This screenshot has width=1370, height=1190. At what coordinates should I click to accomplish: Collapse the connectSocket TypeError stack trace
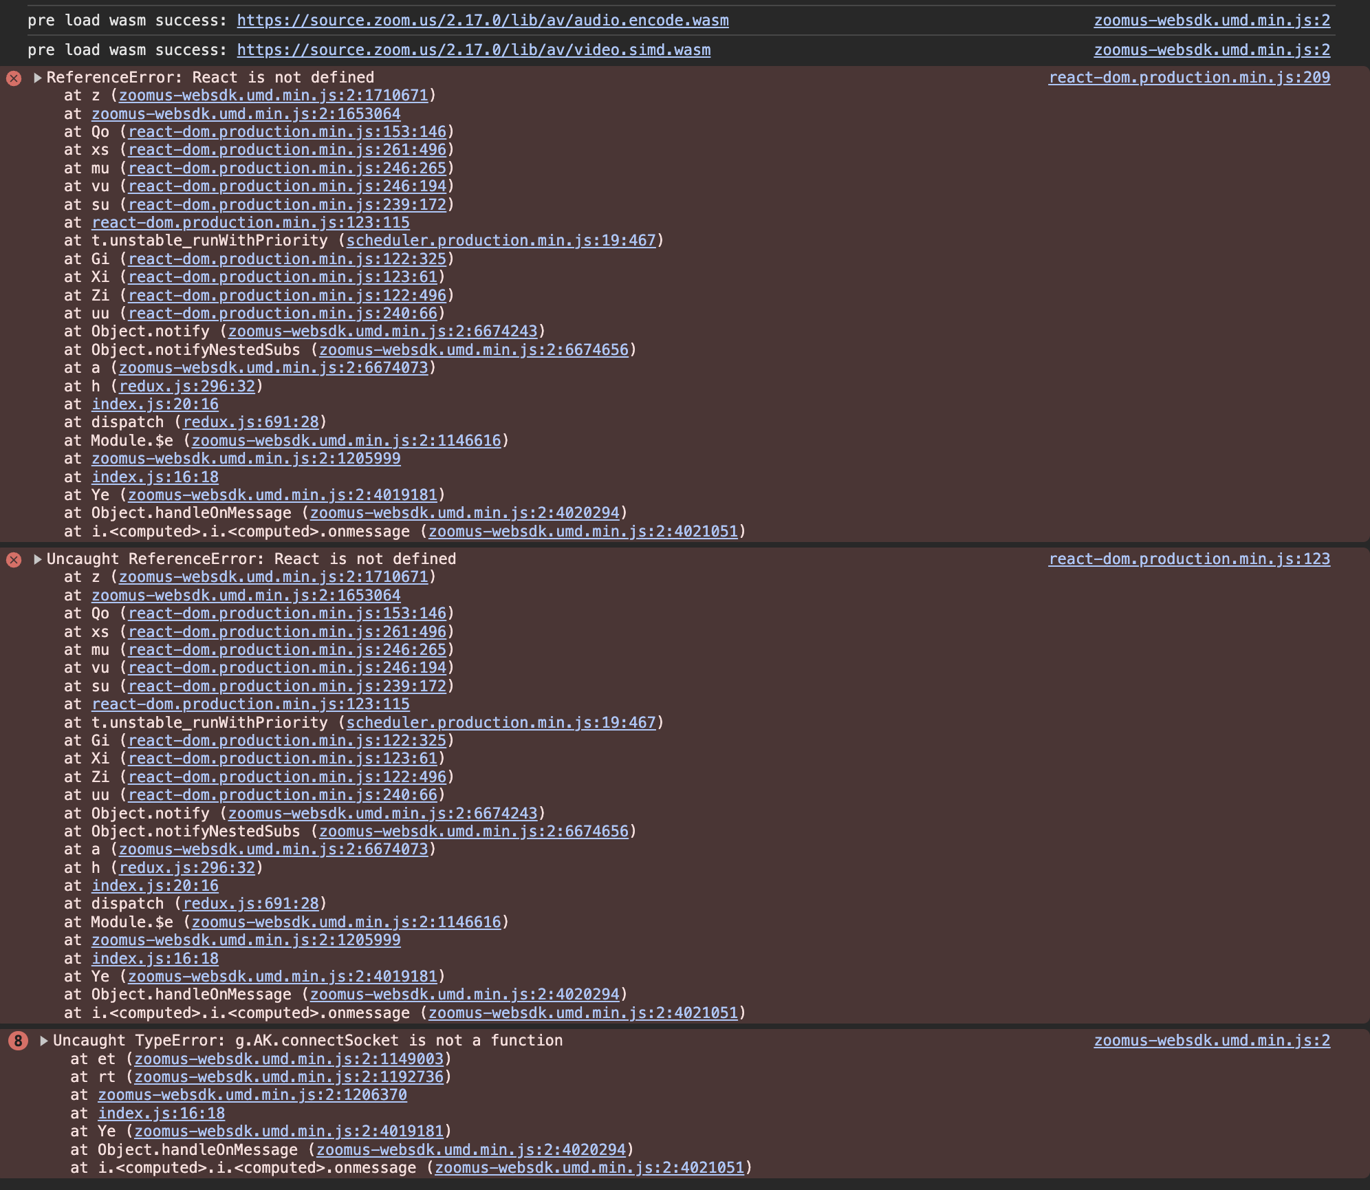[x=44, y=1041]
